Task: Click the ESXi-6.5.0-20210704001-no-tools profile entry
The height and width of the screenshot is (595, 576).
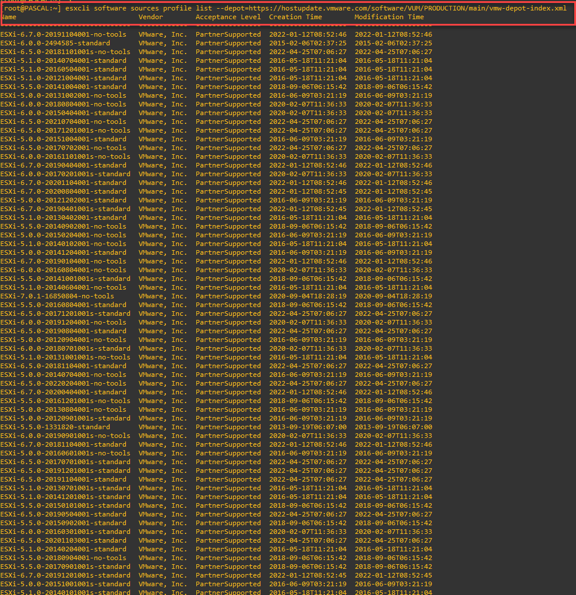Action: coord(63,122)
